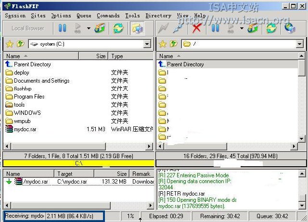Open local pane bookmarks star icon
308x222 pixels.
click(x=10, y=44)
